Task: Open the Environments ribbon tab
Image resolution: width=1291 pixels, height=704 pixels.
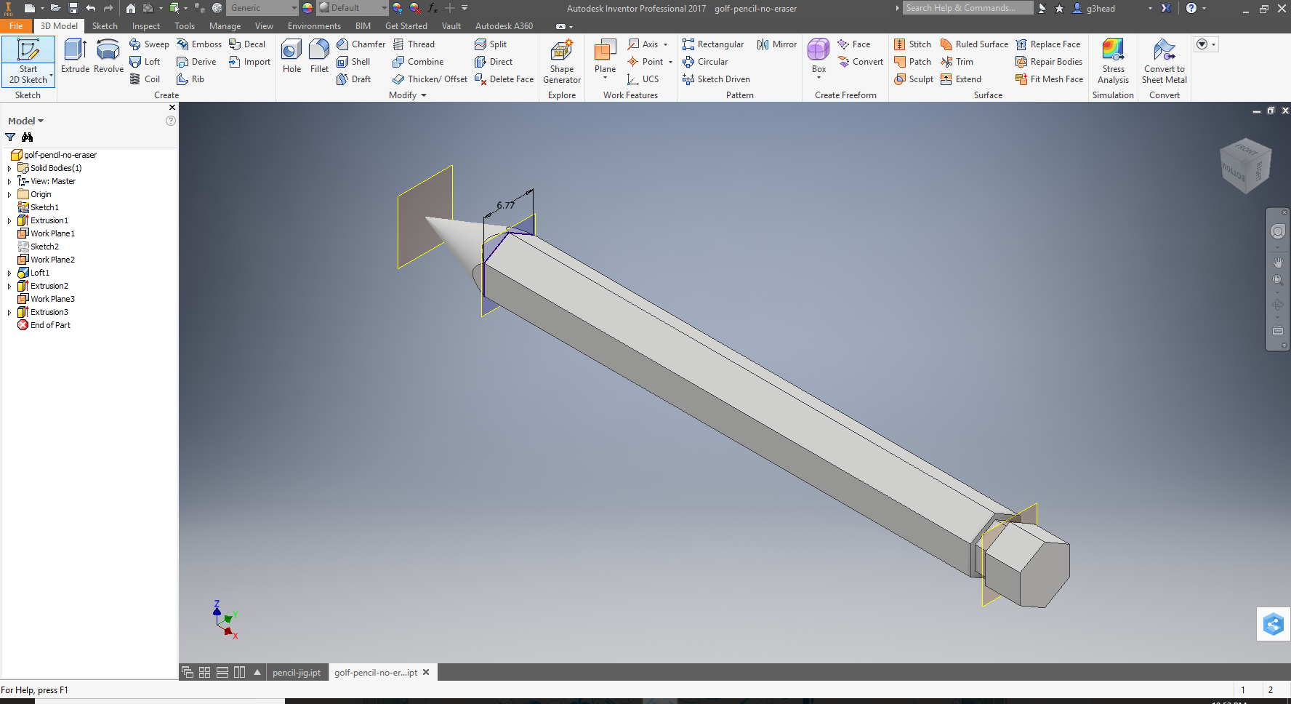Action: 314,26
